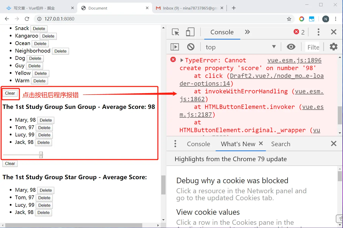Clear the console messages
Viewport: 343px width, 228px height.
pyautogui.click(x=191, y=47)
